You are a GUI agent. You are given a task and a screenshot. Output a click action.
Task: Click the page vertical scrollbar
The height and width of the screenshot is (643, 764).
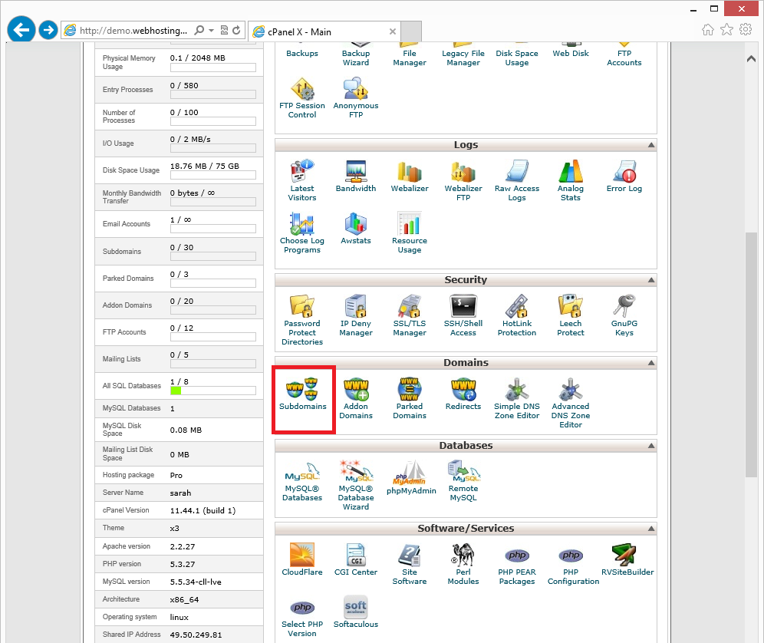[751, 353]
